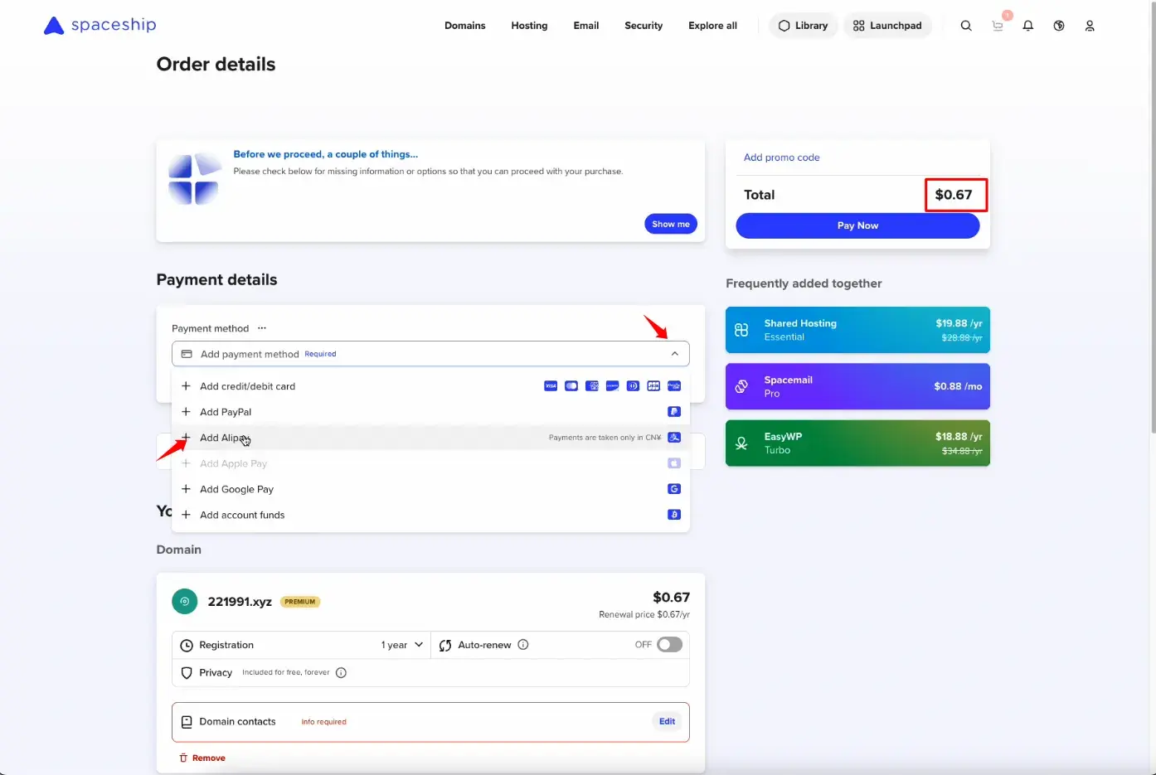This screenshot has width=1156, height=775.
Task: Select Add Alipay option
Action: 430,438
